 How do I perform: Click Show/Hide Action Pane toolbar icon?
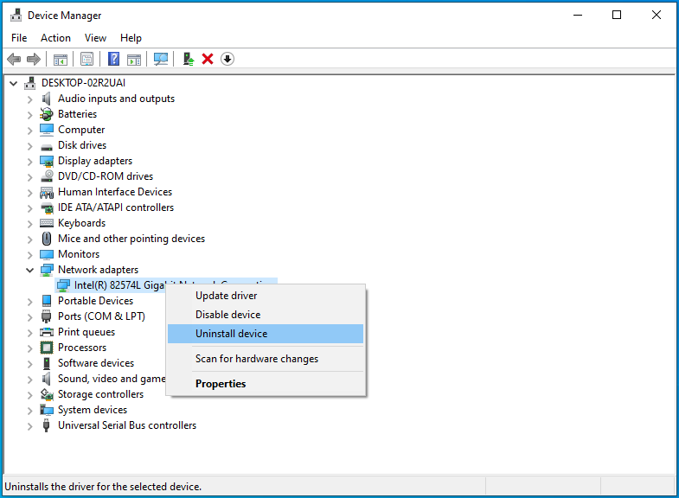coord(134,60)
